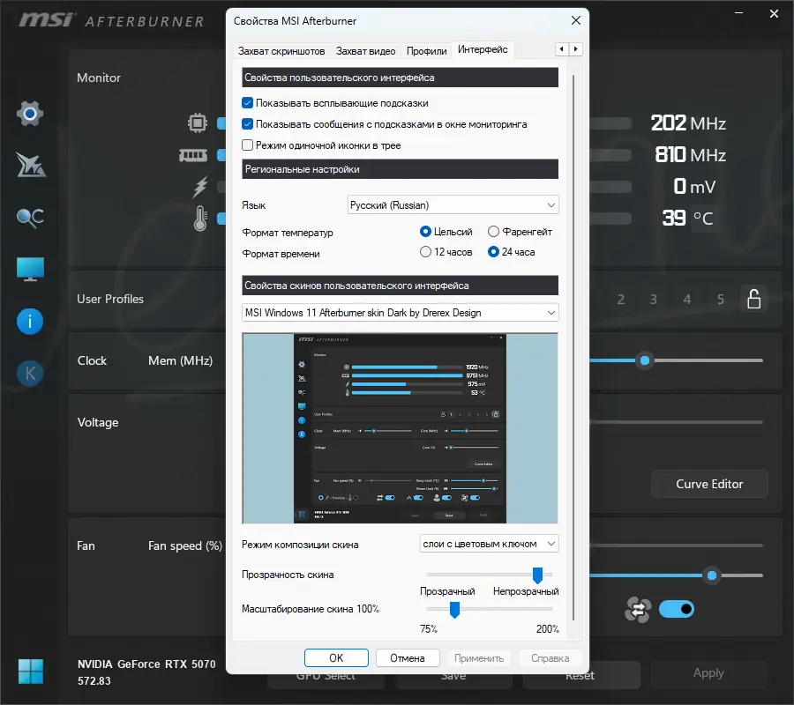Select user profile 3
Screen dimensions: 794x705
pos(654,300)
